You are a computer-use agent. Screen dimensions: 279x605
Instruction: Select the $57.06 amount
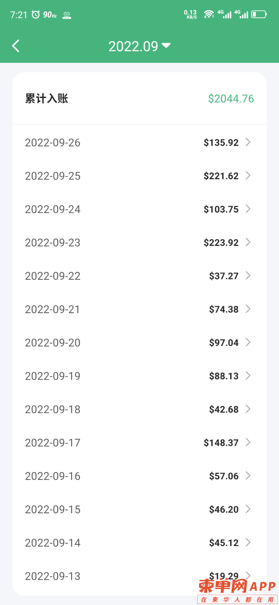[x=224, y=476]
